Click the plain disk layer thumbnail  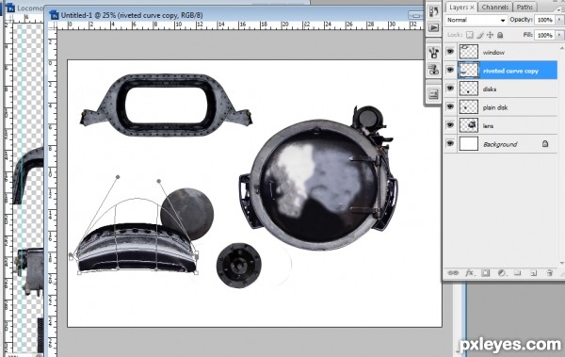(469, 106)
